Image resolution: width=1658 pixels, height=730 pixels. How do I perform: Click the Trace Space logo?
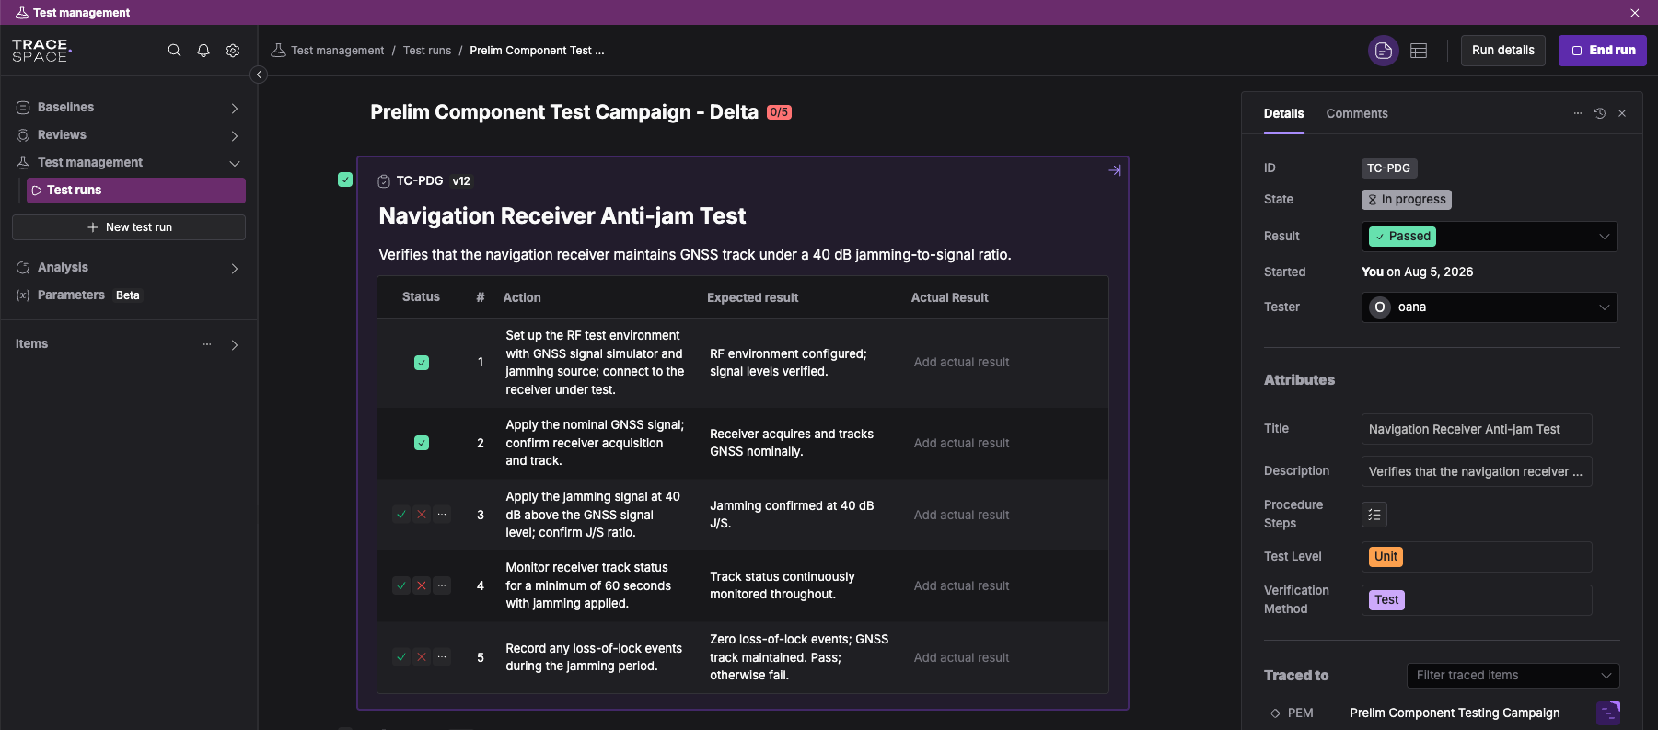point(41,51)
